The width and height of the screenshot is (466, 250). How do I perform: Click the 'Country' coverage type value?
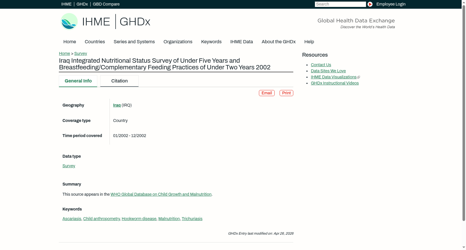[x=120, y=120]
